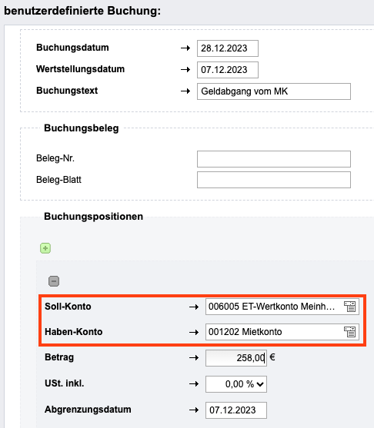This screenshot has width=374, height=428.
Task: Click the arrow icon beside Buchungsdatum
Action: pyautogui.click(x=185, y=48)
